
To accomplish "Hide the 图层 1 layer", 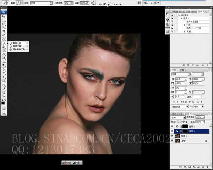I will [172, 136].
